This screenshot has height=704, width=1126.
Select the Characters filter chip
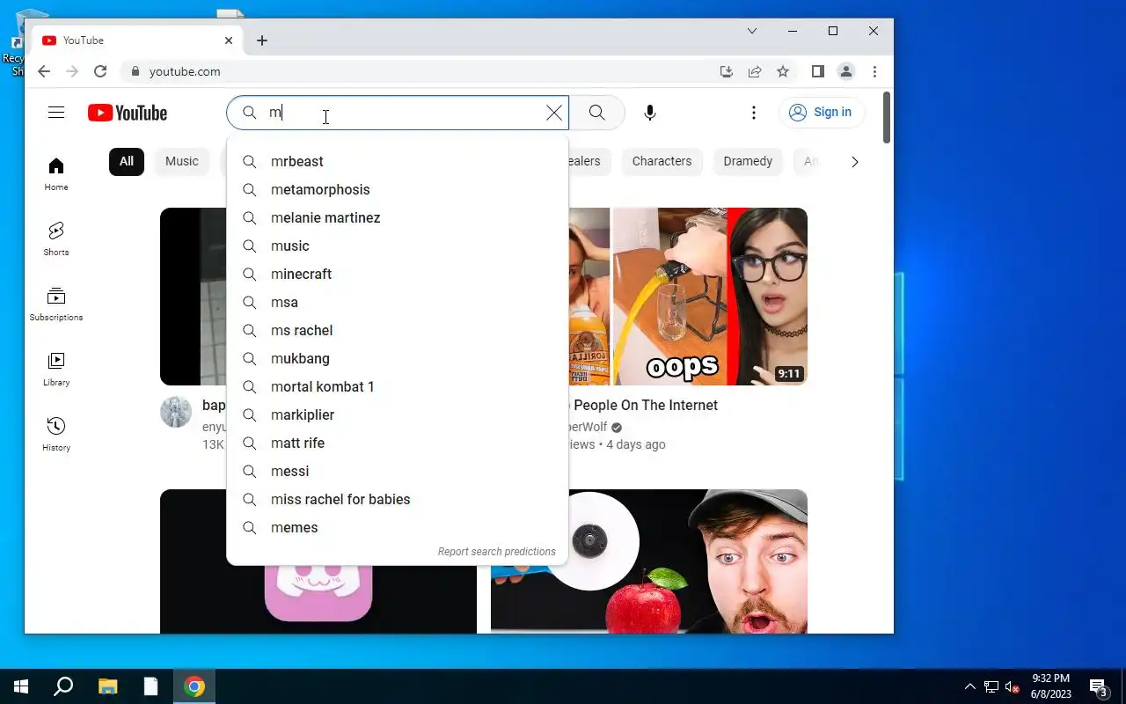tap(662, 161)
